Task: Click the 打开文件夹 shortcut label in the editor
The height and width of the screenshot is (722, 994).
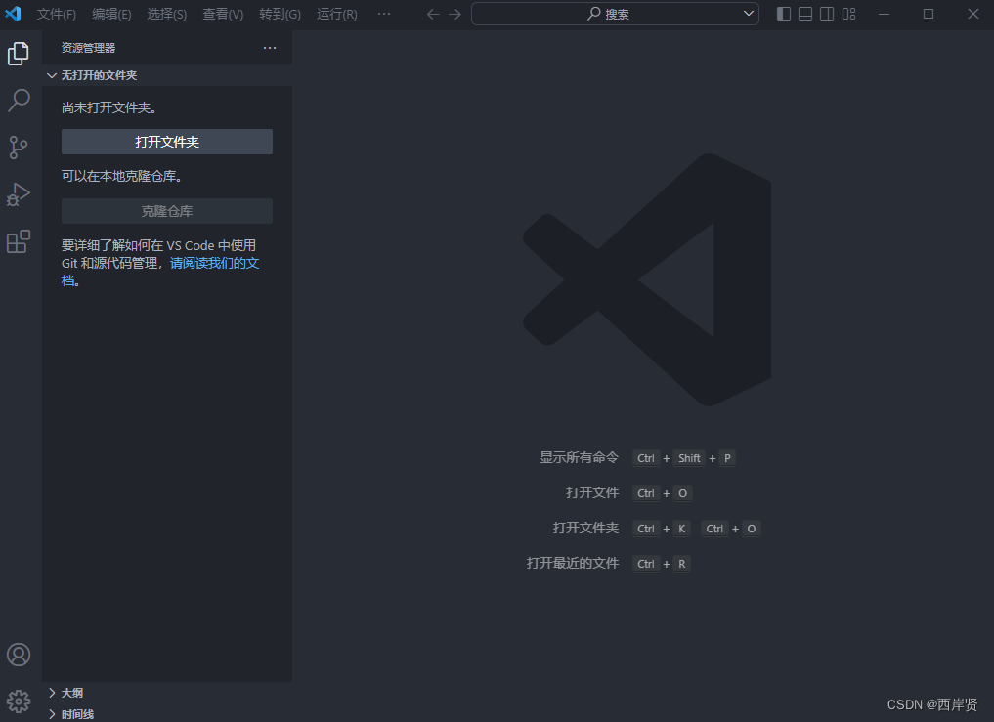Action: point(585,528)
